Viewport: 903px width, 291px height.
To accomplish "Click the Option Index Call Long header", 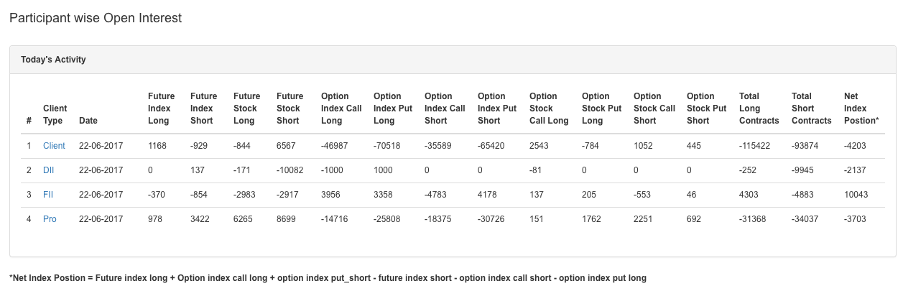I will [x=341, y=108].
